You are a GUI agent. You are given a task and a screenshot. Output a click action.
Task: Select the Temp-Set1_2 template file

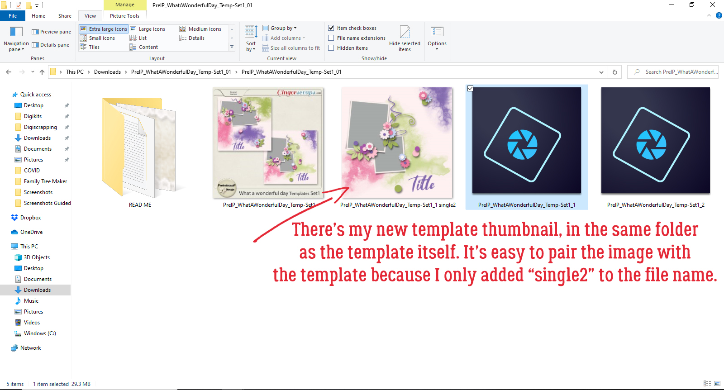coord(656,147)
